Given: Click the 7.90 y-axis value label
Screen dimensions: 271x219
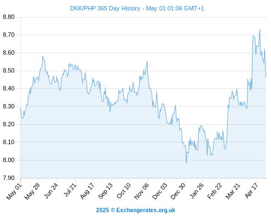Looking at the screenshot, I should point(9,178).
